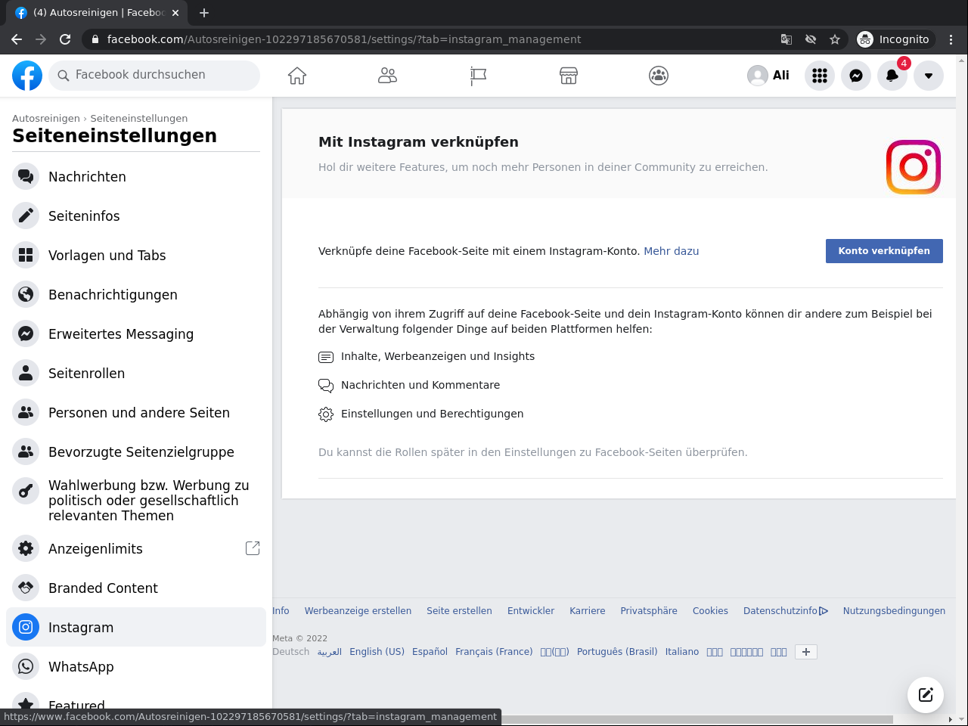Open Benachrichtigungen settings
The height and width of the screenshot is (726, 968).
(x=136, y=294)
